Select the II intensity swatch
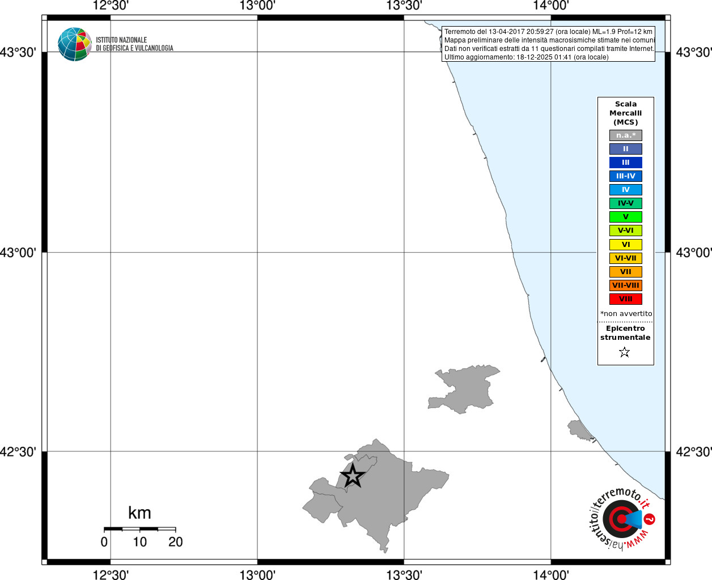 626,149
